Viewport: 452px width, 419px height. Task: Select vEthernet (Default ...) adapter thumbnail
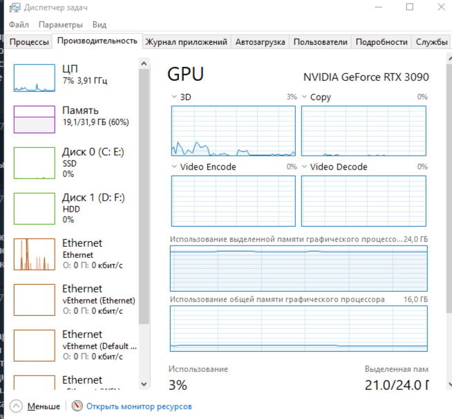coord(35,345)
